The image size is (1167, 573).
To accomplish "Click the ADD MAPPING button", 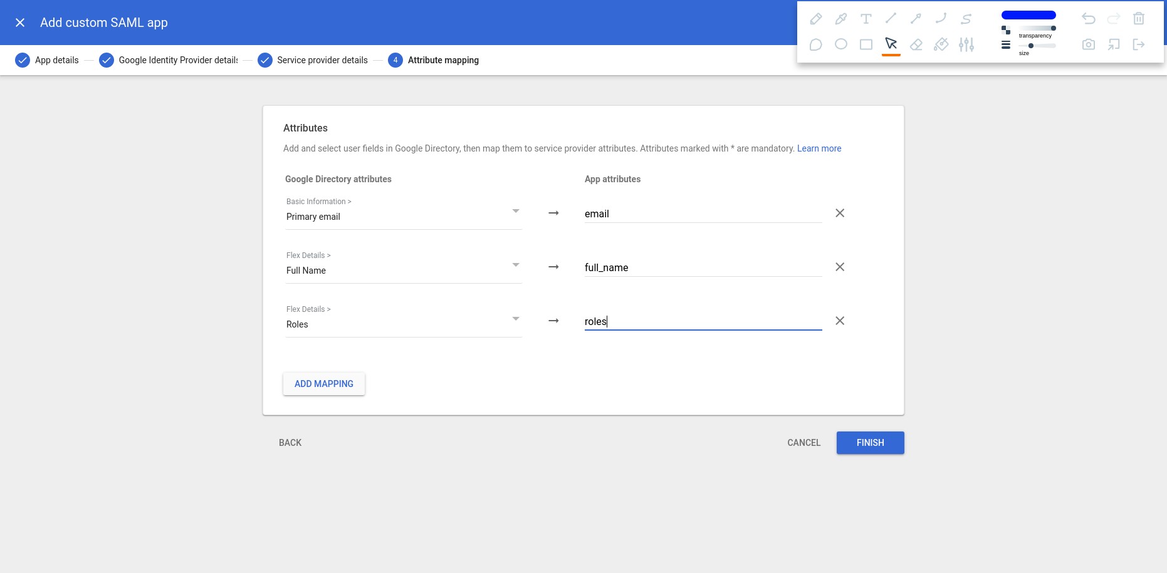I will tap(324, 384).
